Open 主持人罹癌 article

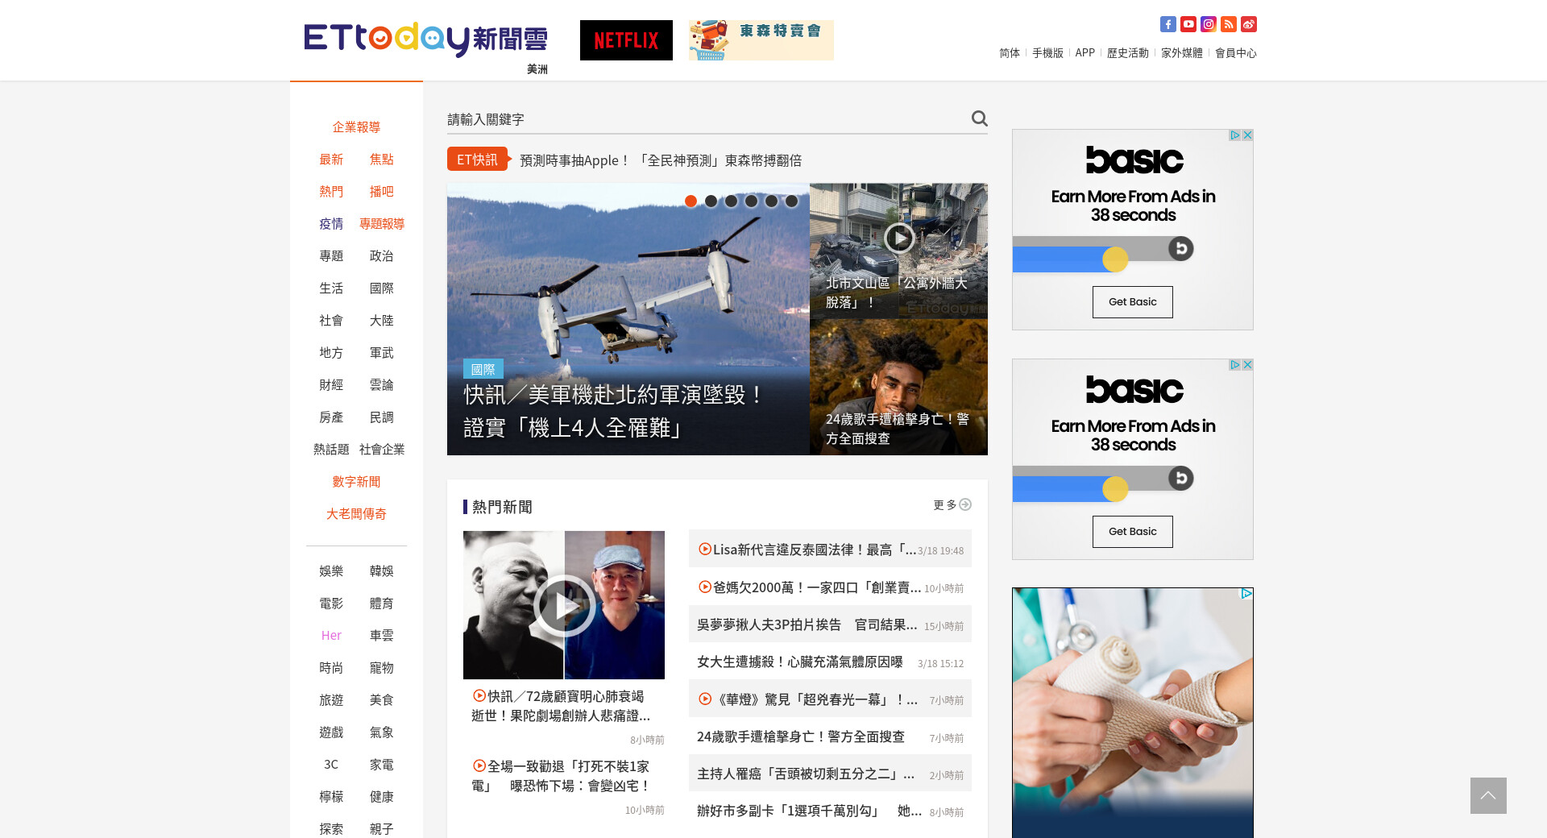click(806, 774)
